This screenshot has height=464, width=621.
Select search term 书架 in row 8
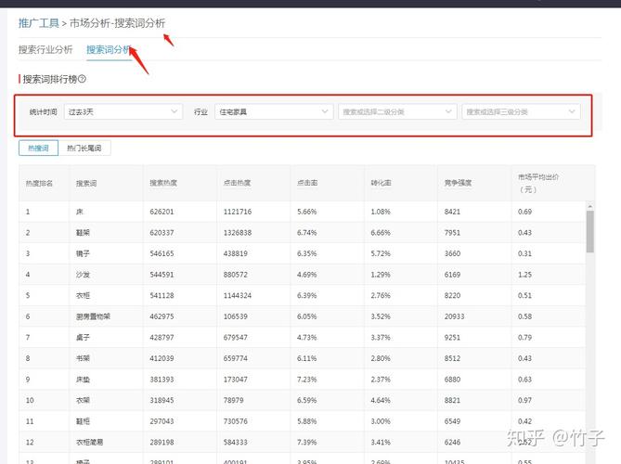pyautogui.click(x=83, y=359)
